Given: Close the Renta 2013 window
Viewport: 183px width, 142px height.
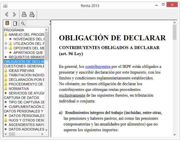Looking at the screenshot, I should point(172,5).
